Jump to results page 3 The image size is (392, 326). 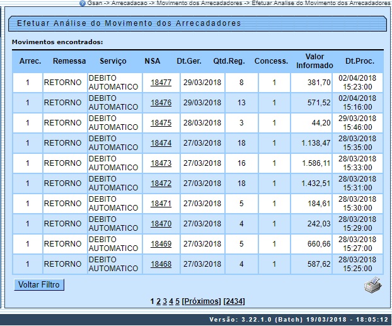pos(164,301)
